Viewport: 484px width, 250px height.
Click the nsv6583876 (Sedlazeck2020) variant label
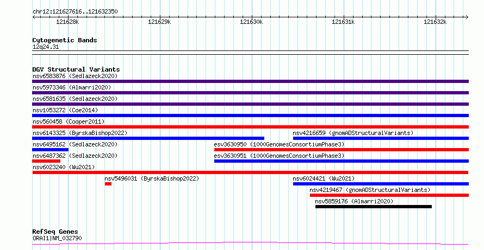click(75, 76)
